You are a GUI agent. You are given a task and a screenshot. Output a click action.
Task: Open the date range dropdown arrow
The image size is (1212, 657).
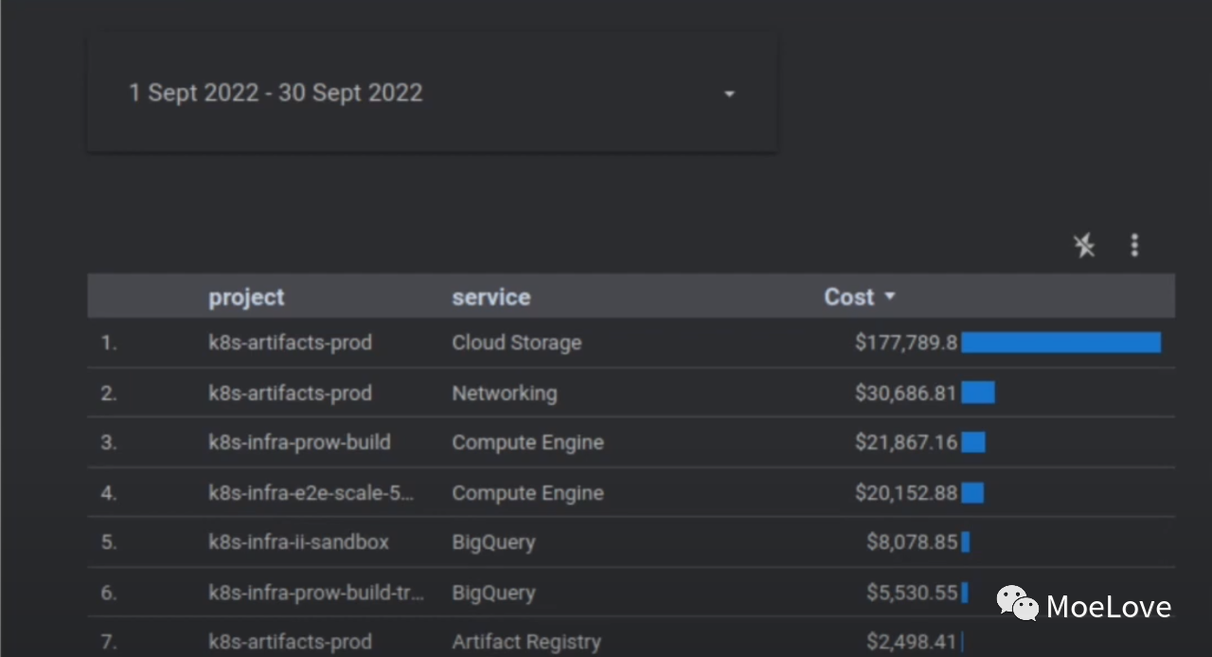[729, 94]
